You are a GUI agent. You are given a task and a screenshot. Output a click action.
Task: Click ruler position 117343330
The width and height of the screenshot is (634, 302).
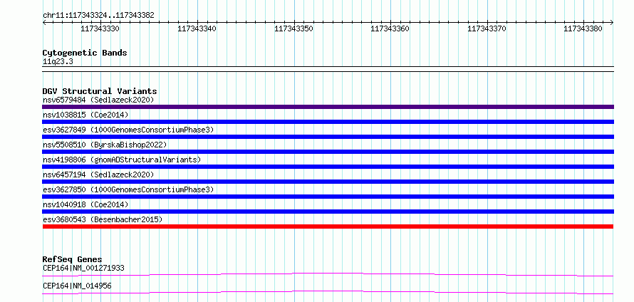[100, 28]
